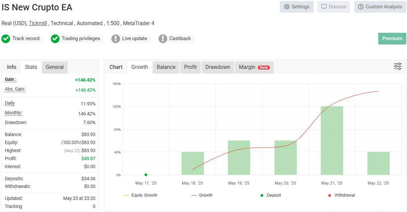Click the chart filter settings sliders icon
This screenshot has height=212, width=407.
tap(397, 67)
